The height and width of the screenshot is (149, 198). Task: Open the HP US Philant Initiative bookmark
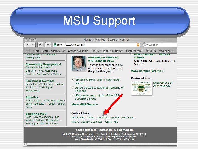(107, 51)
